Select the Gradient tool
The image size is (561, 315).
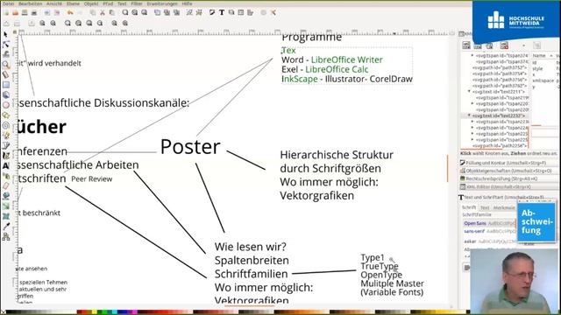pos(6,206)
